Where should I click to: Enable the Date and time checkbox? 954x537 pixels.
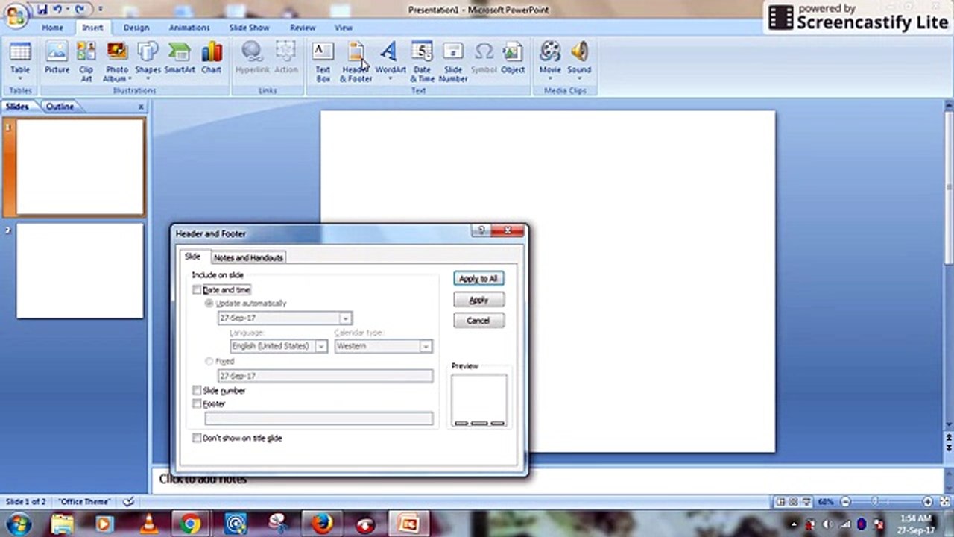[x=197, y=289]
